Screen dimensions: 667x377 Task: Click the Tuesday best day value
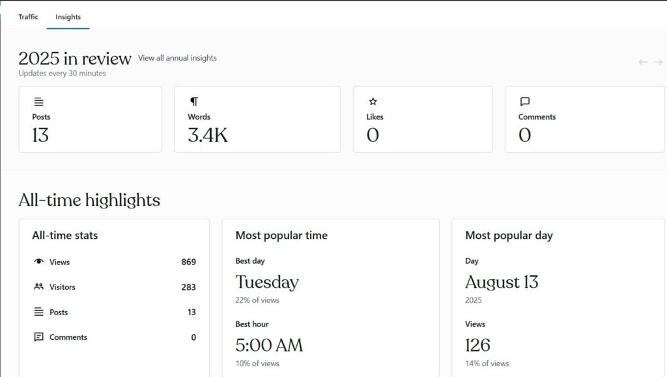(267, 282)
